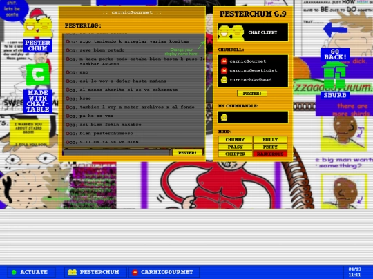Click the pesterlog message input box

[x=117, y=152]
